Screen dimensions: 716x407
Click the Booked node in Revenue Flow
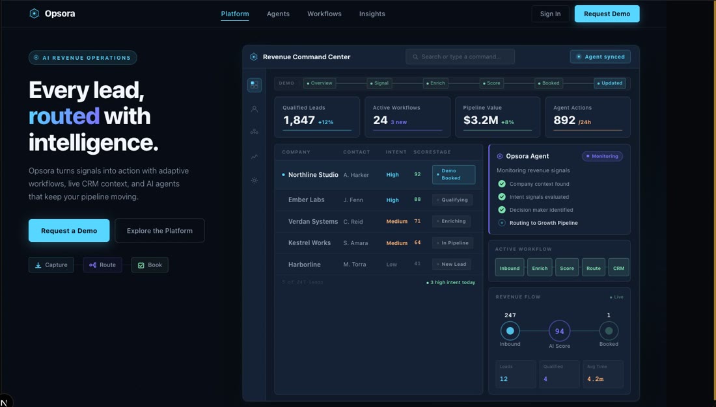609,331
